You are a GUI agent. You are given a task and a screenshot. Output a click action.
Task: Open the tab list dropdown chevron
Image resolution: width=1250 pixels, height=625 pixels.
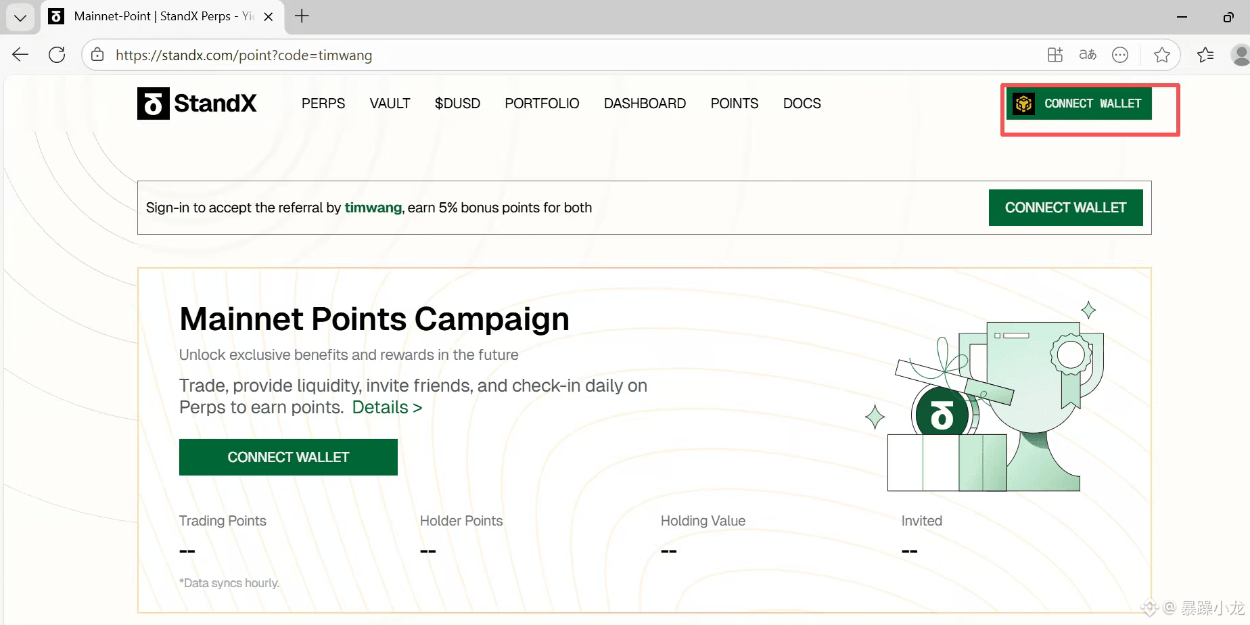click(20, 17)
